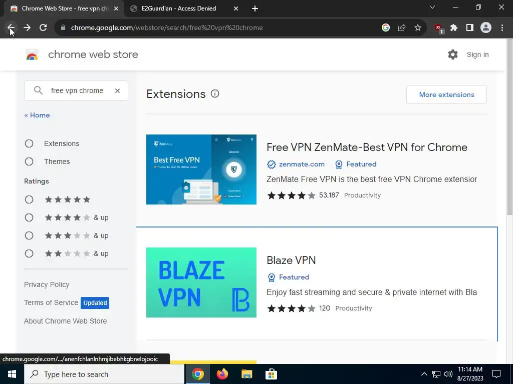This screenshot has width=513, height=384.
Task: Open the Chrome three-dot menu
Action: pos(502,28)
